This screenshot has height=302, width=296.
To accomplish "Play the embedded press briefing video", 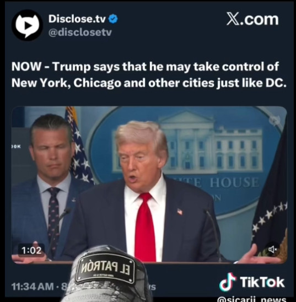I will [149, 185].
